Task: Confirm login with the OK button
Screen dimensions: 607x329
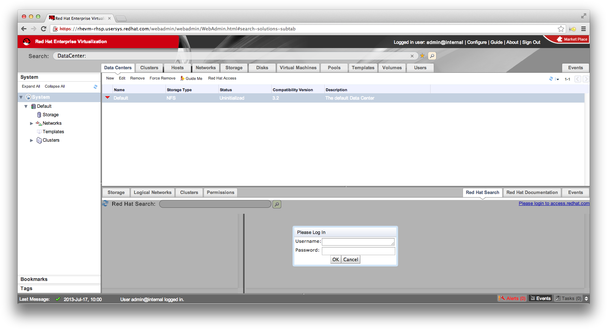Action: click(336, 260)
